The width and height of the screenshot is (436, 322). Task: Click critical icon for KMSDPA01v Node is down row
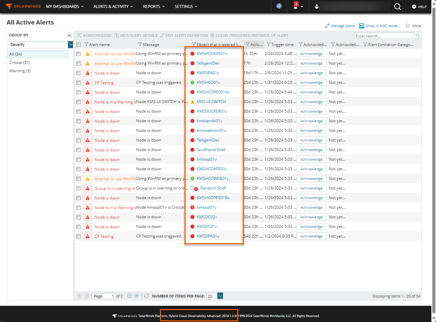pyautogui.click(x=88, y=73)
